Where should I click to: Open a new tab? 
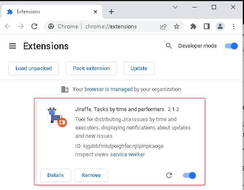[111, 12]
